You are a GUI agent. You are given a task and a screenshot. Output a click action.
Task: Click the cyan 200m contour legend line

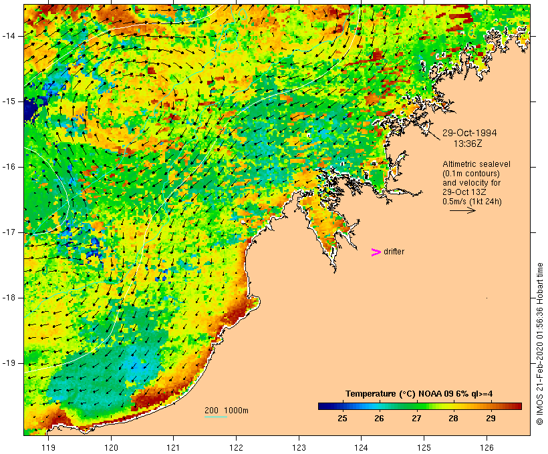216,417
